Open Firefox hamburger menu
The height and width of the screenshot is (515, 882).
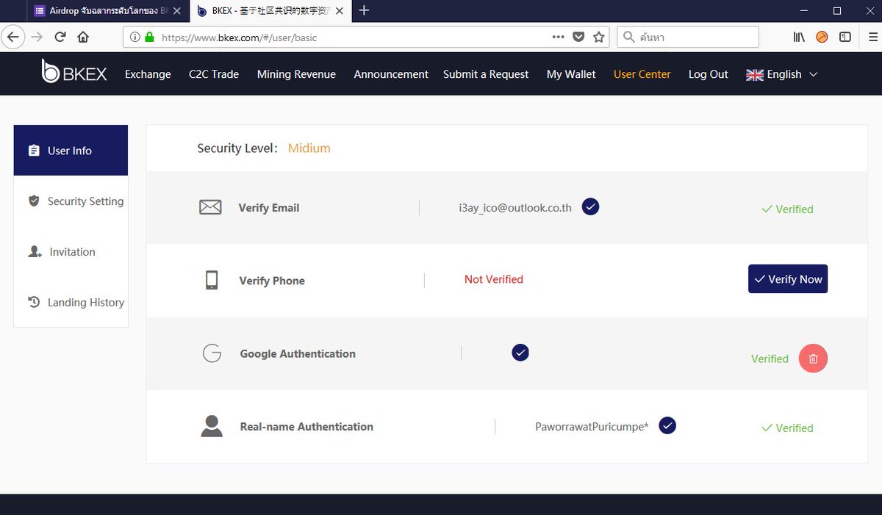click(x=872, y=37)
